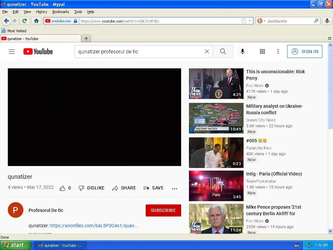Open 'This is unconscionable: Rick Perry' title
Screen dimensions: 333x250
[x=275, y=75]
